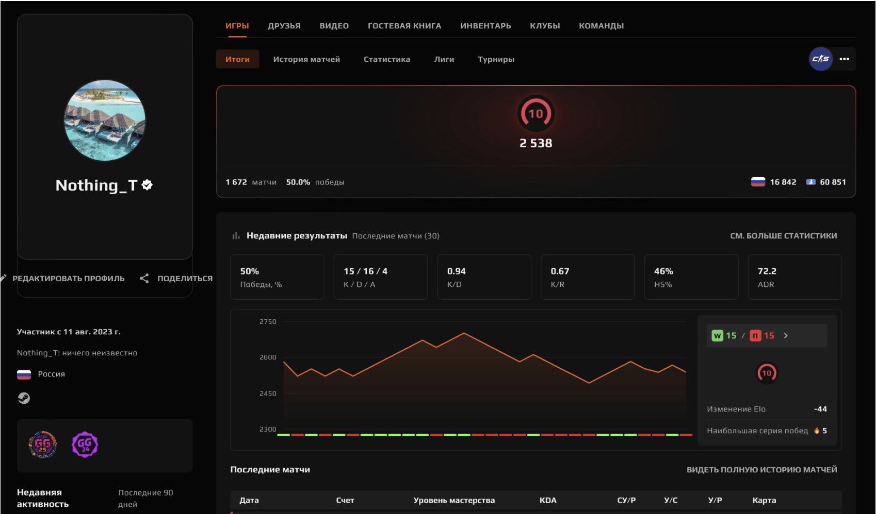Image resolution: width=876 pixels, height=514 pixels.
Task: Expand the wins/losses chevron arrow
Action: pos(786,336)
